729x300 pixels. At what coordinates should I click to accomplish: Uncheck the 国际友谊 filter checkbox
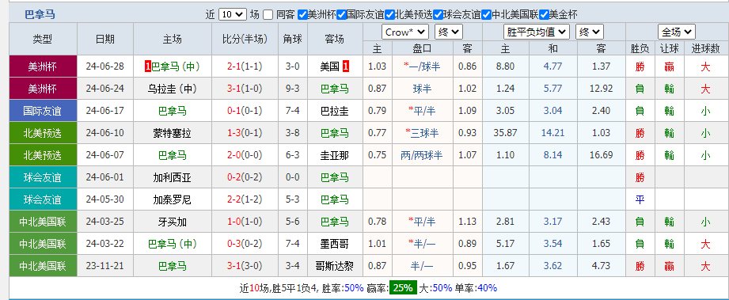tap(342, 15)
